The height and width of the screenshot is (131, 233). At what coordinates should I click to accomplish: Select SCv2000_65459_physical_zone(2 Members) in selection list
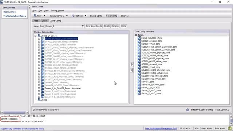point(65,71)
